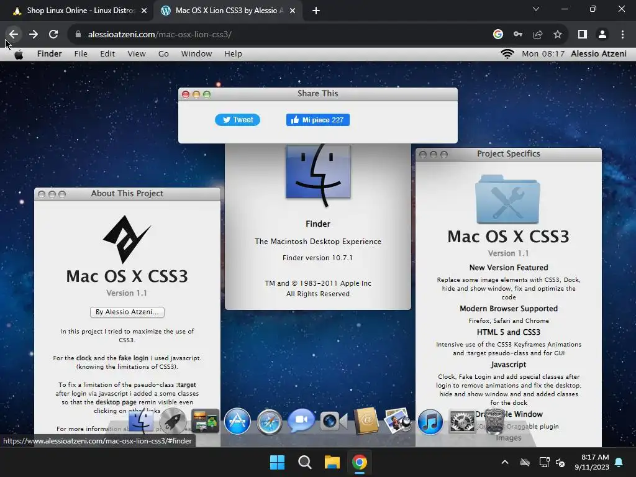This screenshot has width=636, height=477.
Task: Open the Help menu
Action: 234,54
